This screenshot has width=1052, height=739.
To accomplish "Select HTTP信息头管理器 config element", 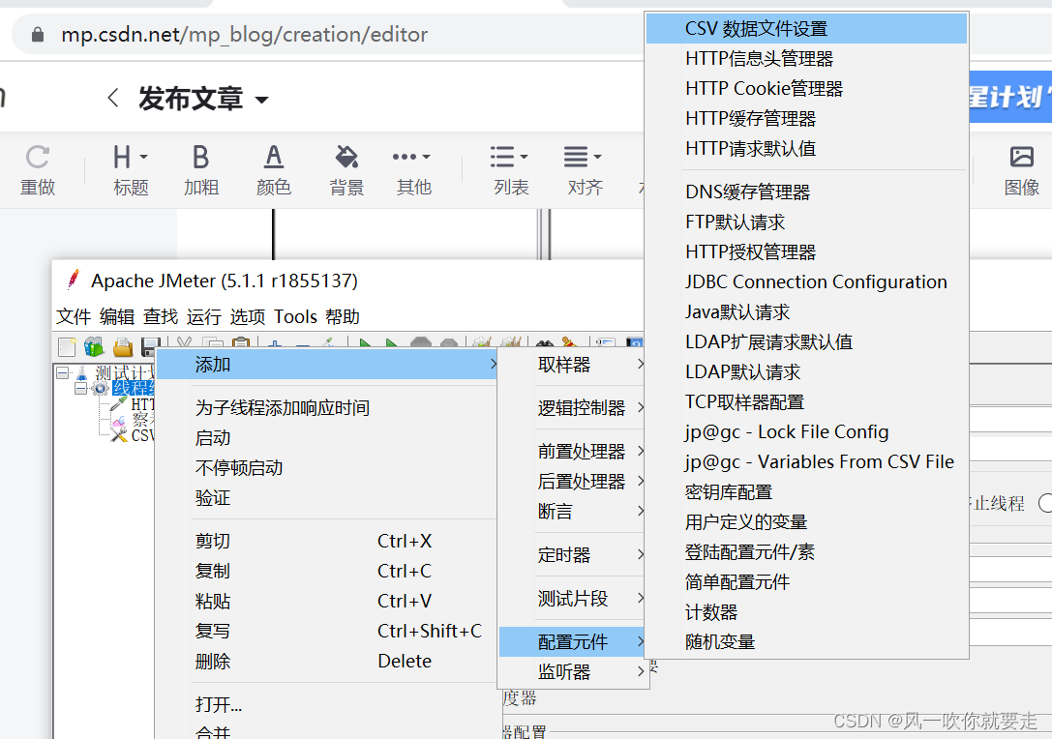I will [x=806, y=59].
